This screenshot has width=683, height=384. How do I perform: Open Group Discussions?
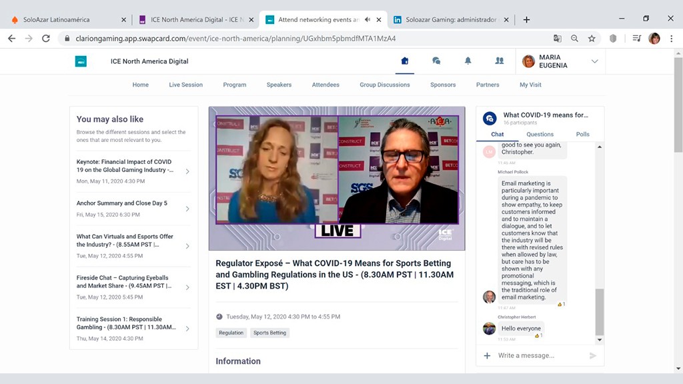[385, 85]
